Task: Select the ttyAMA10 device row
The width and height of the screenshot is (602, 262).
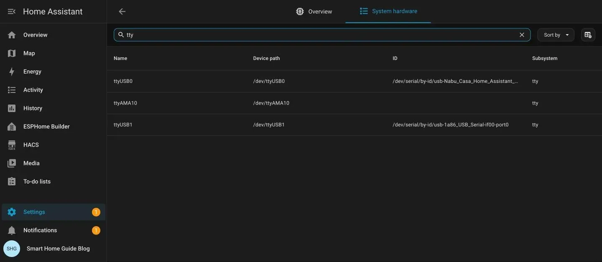Action: pyautogui.click(x=355, y=103)
